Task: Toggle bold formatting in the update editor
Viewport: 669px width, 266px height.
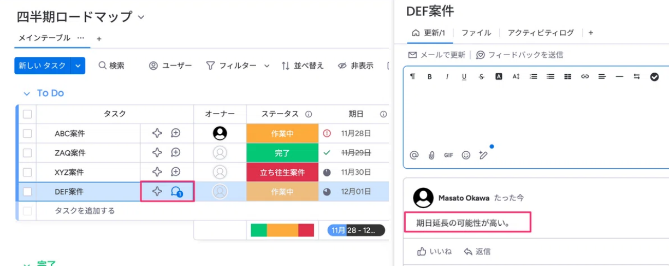Action: click(430, 77)
